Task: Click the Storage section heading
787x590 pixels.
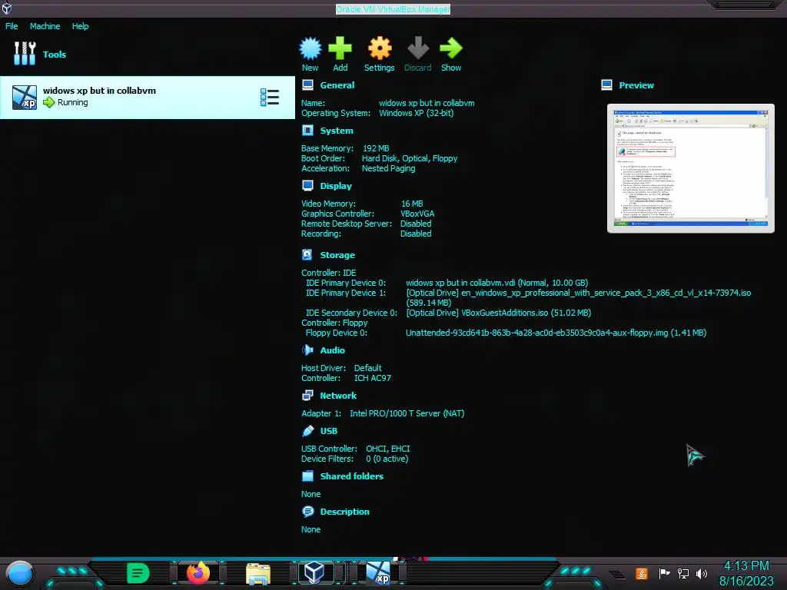Action: point(337,255)
